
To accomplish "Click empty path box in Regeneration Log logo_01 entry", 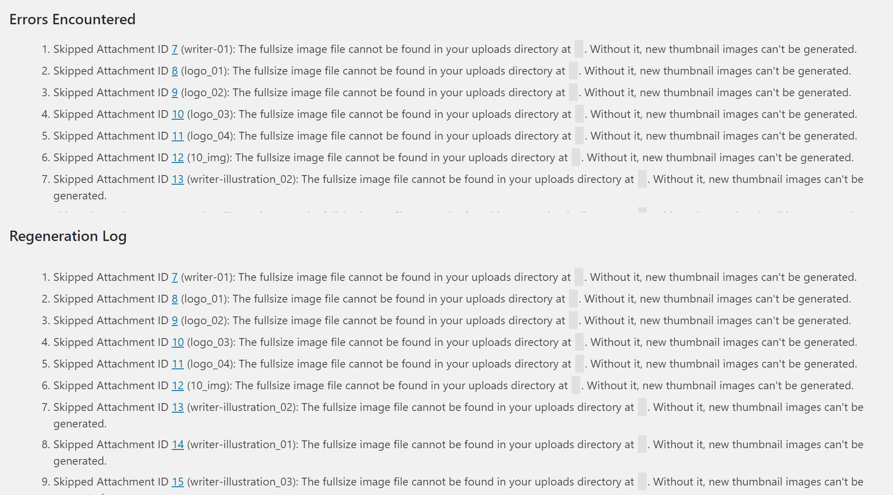I will pyautogui.click(x=573, y=299).
